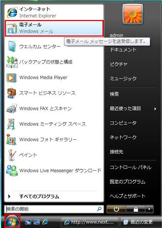Open the ピクチャ folder
The width and height of the screenshot is (162, 228).
pyautogui.click(x=119, y=64)
